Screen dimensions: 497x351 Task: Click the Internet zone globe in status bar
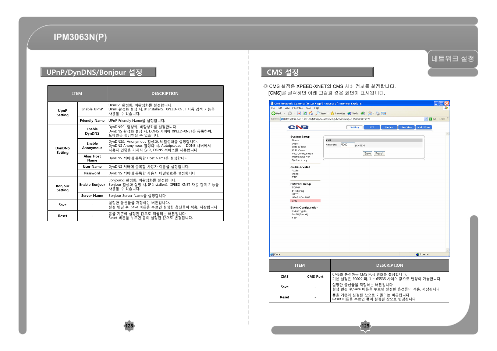(x=418, y=254)
